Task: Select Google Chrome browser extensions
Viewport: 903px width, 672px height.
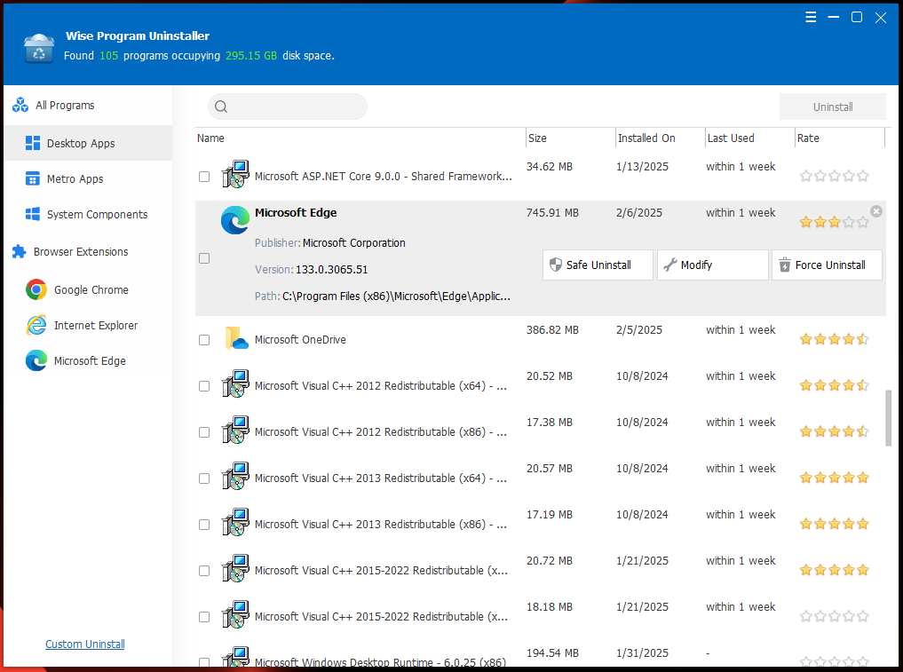Action: point(91,289)
